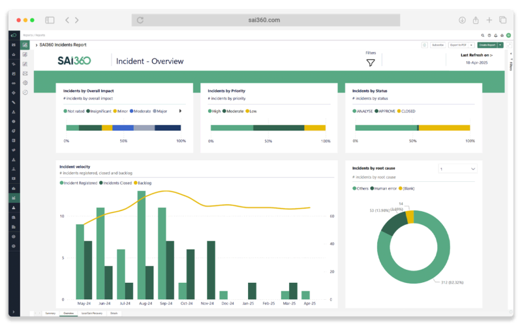Expand the SAI360 Incidents Report chevron
The height and width of the screenshot is (335, 522).
point(36,45)
